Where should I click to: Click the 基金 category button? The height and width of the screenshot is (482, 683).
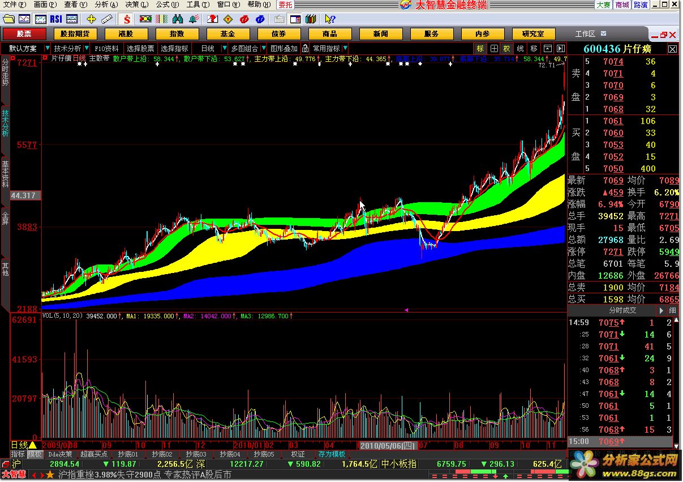(228, 34)
